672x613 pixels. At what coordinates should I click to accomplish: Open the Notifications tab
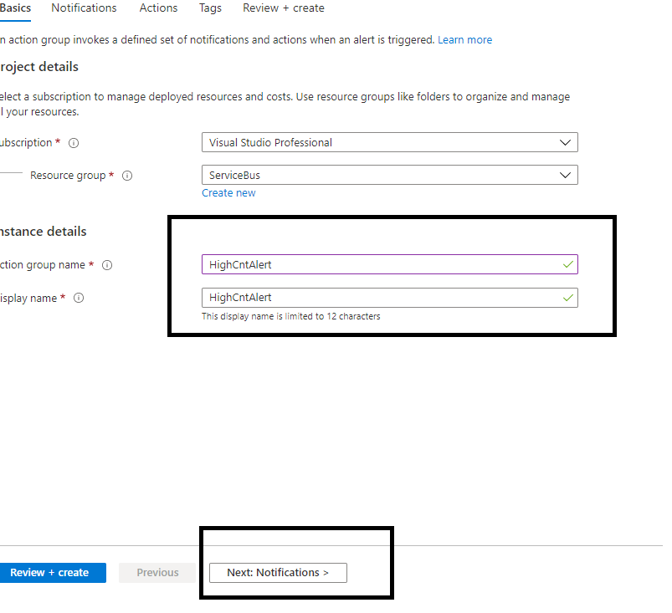(84, 8)
